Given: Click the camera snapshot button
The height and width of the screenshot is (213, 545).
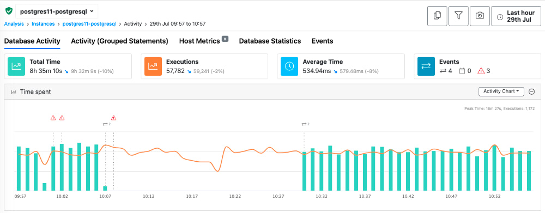Looking at the screenshot, I should coord(480,16).
